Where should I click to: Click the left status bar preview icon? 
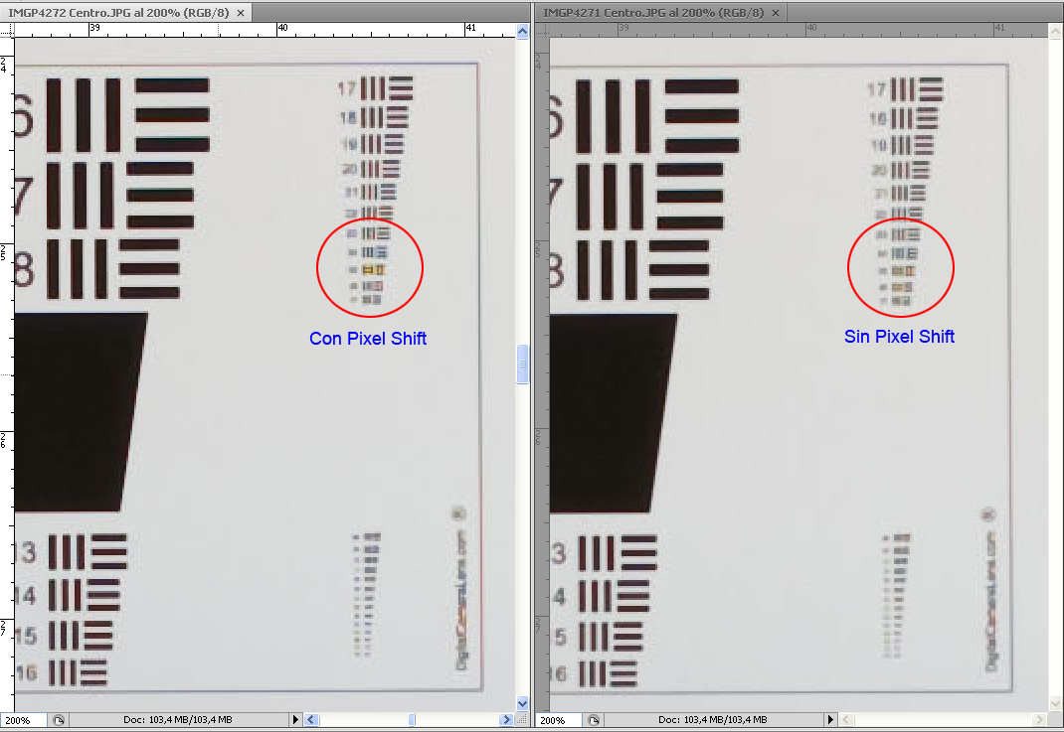coord(59,719)
